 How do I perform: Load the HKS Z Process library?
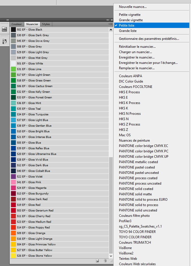pyautogui.click(x=129, y=124)
